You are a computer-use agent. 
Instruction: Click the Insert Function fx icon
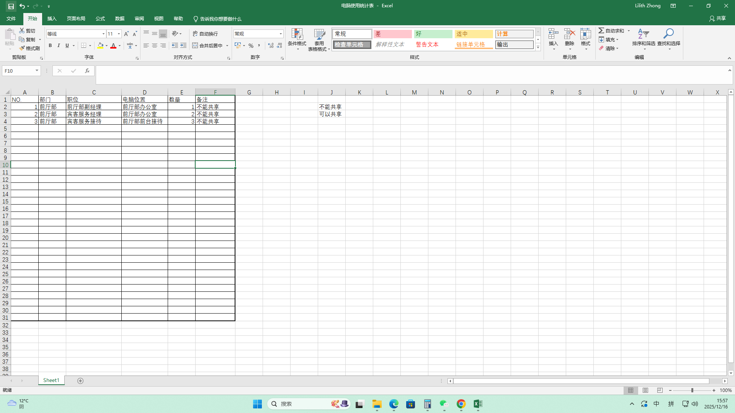[x=87, y=71]
